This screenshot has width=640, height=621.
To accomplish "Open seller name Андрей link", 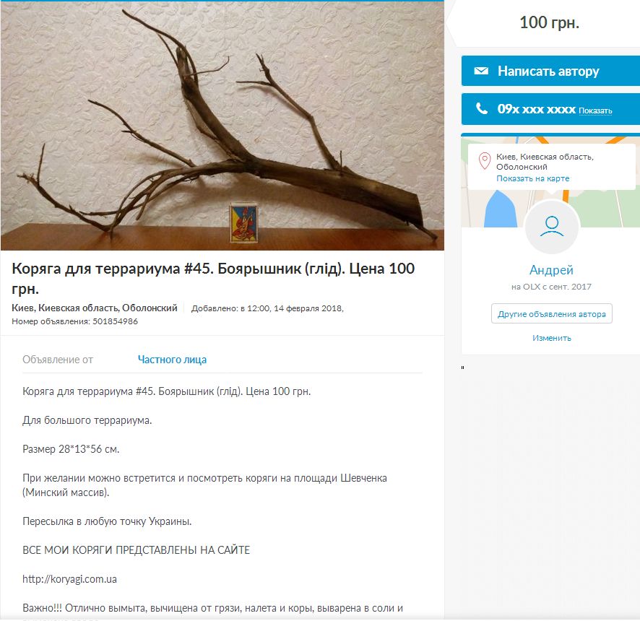I will click(x=551, y=269).
